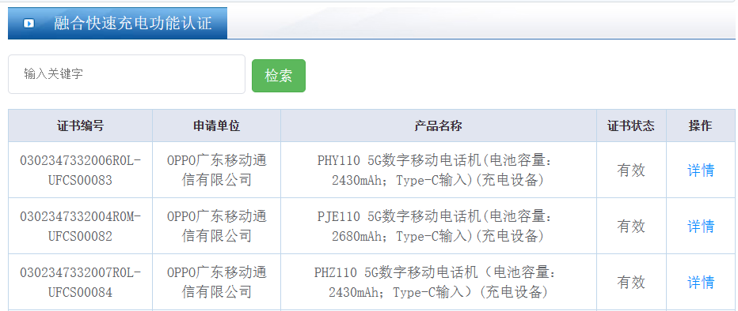Screen dimensions: 738x311
Task: Click OPPO广东移动通信有限公司 in the first row
Action: (216, 170)
